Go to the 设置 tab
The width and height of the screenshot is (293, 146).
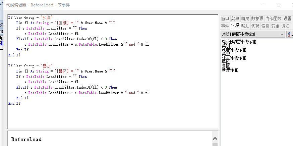287,19
